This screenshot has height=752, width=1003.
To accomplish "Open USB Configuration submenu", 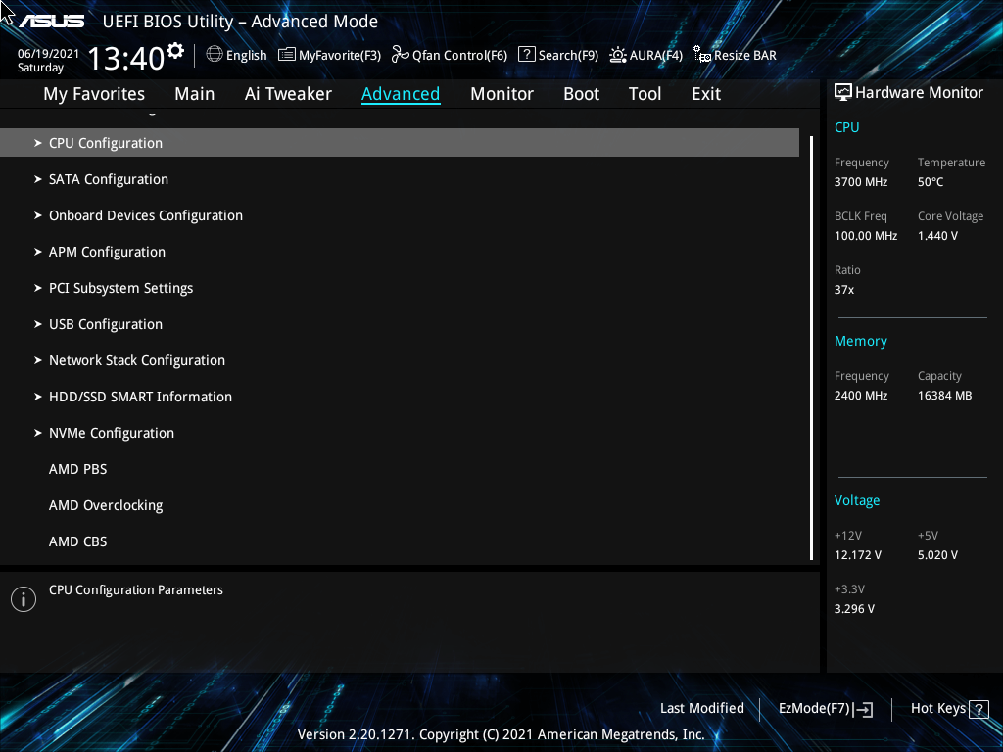I will (x=106, y=325).
